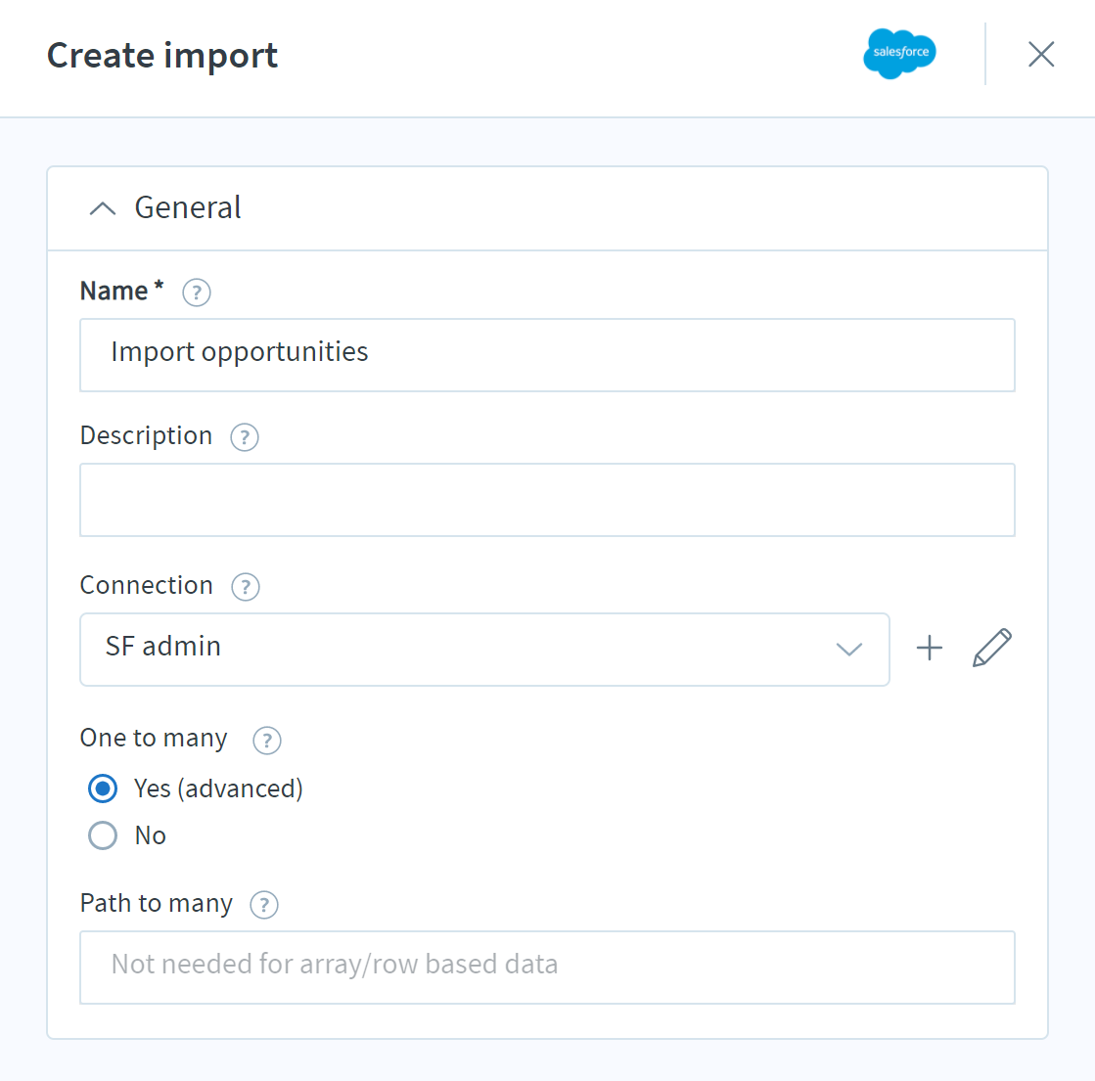Click the One to many label

154,739
